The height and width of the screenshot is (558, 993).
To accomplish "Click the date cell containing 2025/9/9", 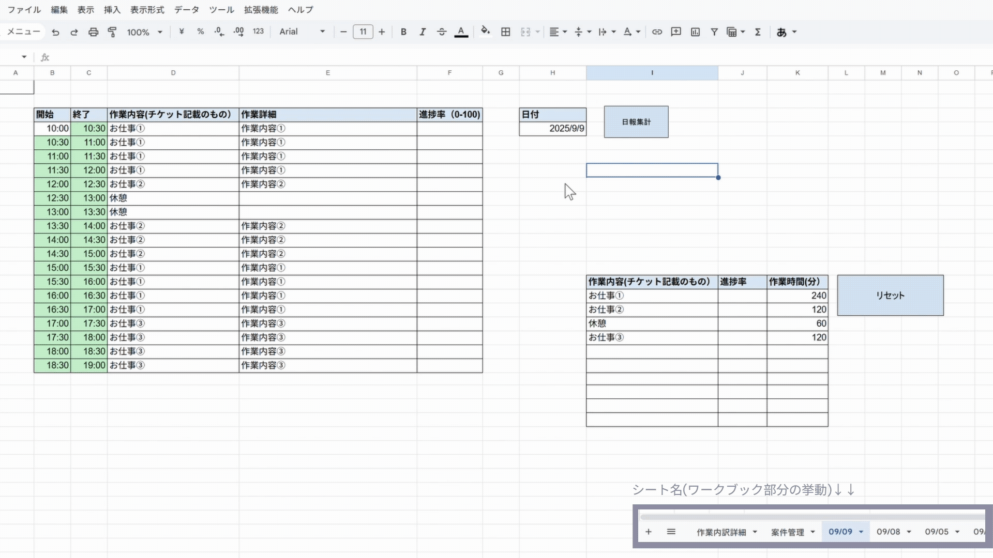I will coord(552,129).
